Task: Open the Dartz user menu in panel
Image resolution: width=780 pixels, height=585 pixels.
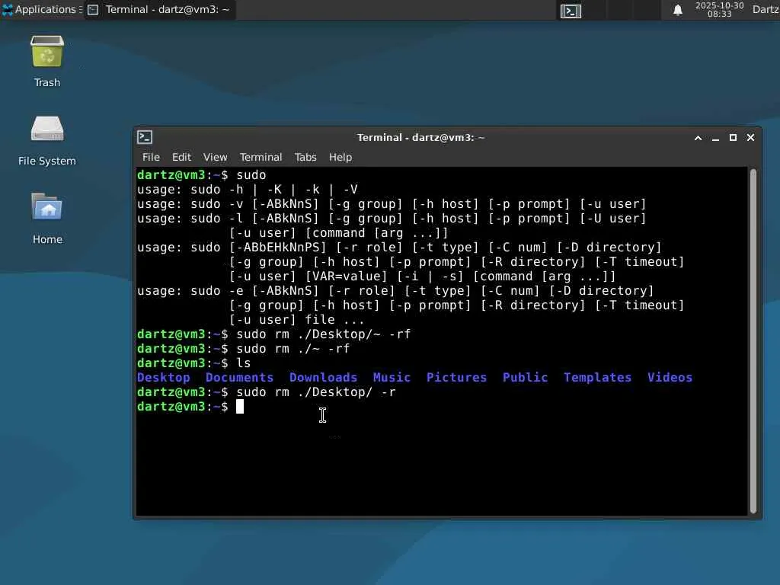Action: coord(766,9)
